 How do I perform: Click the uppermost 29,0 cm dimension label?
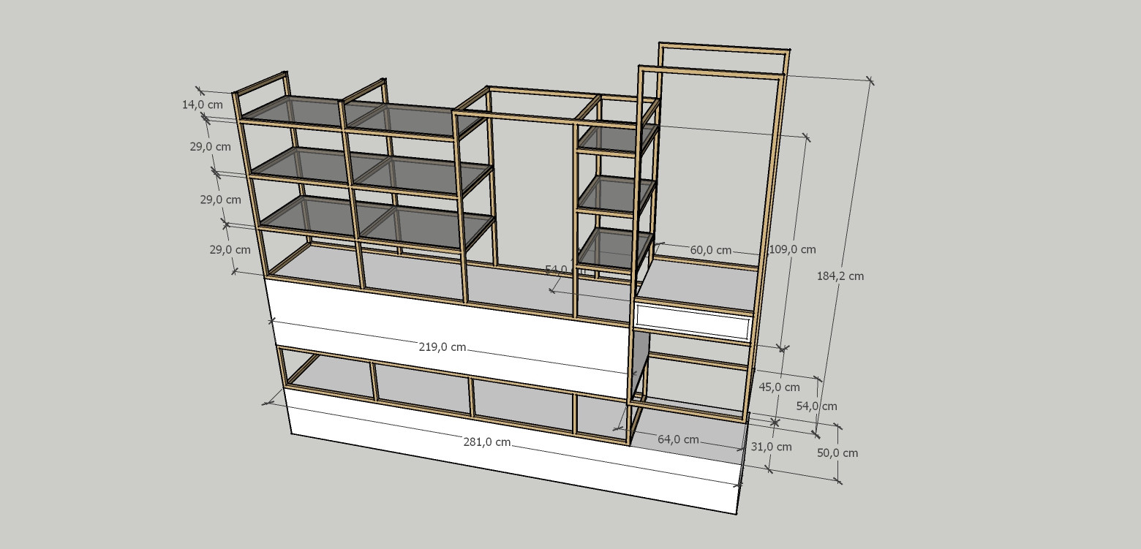click(210, 146)
